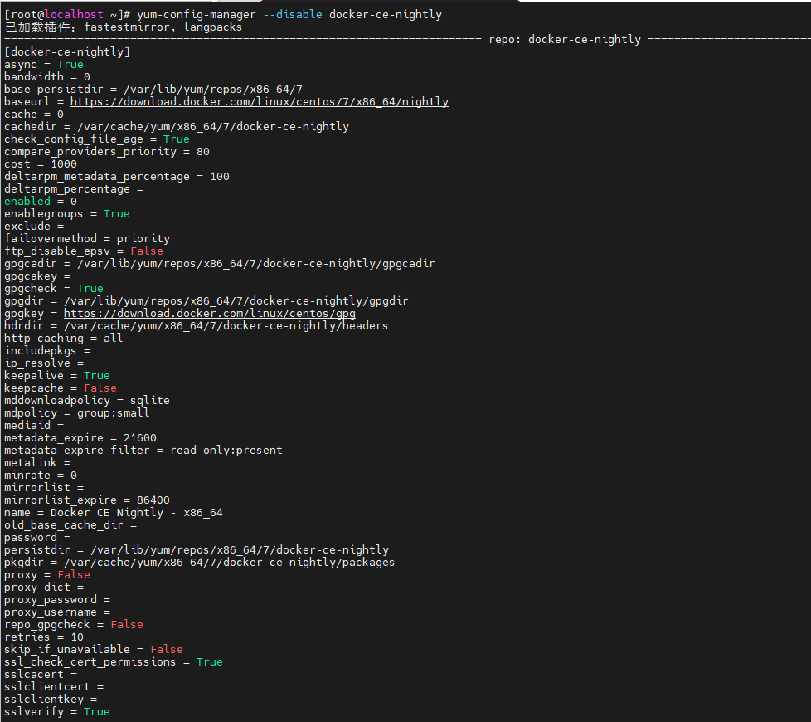Open the gpgkey download.docker.com gpg link
Screen dimensions: 811x722
[x=210, y=314]
